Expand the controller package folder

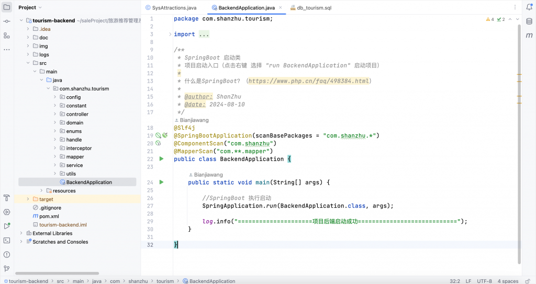(x=55, y=114)
